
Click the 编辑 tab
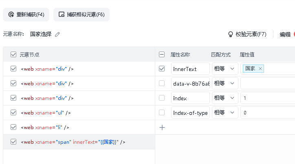[285, 35]
